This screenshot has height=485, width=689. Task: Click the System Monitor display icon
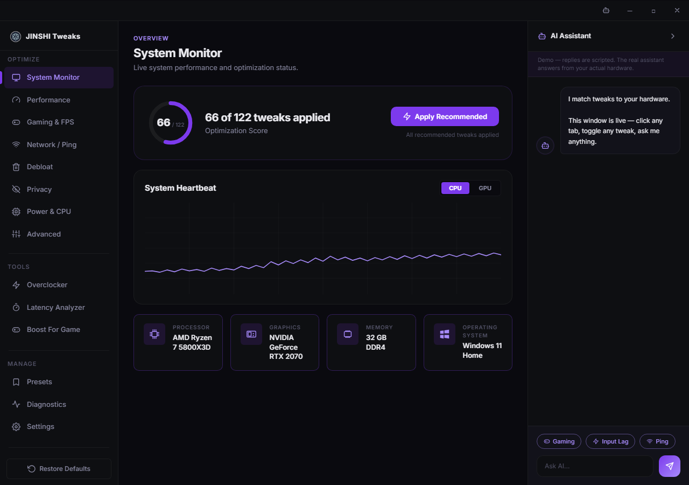(16, 78)
